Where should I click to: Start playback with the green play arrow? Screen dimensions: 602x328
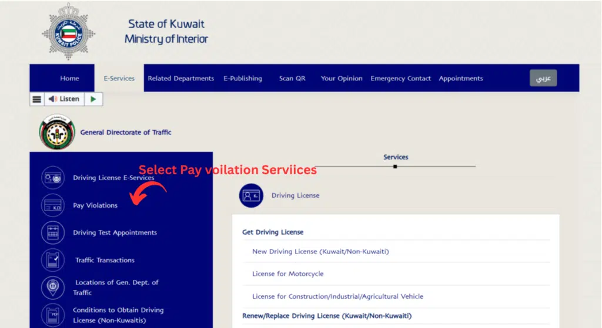click(x=93, y=99)
